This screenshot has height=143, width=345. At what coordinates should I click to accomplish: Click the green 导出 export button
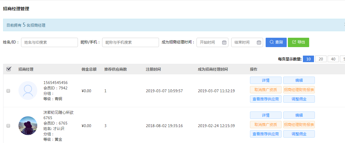[298, 42]
